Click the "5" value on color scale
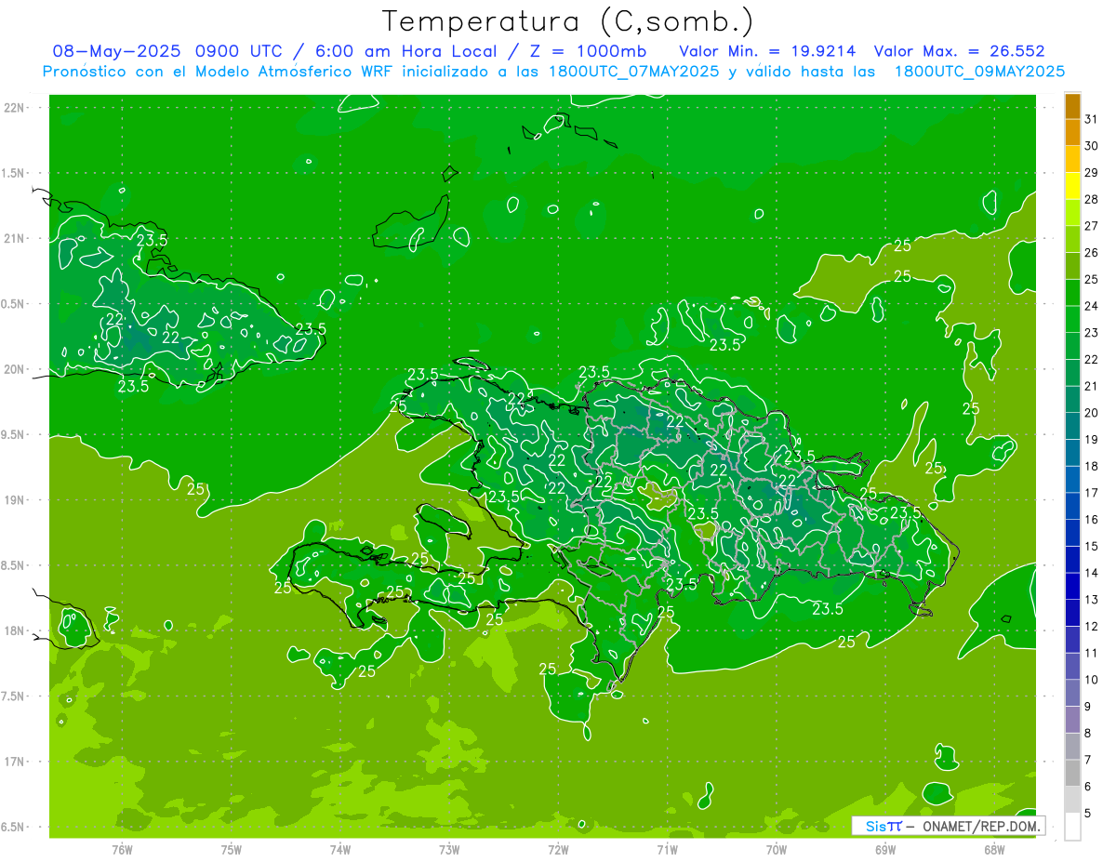 pos(1088,814)
